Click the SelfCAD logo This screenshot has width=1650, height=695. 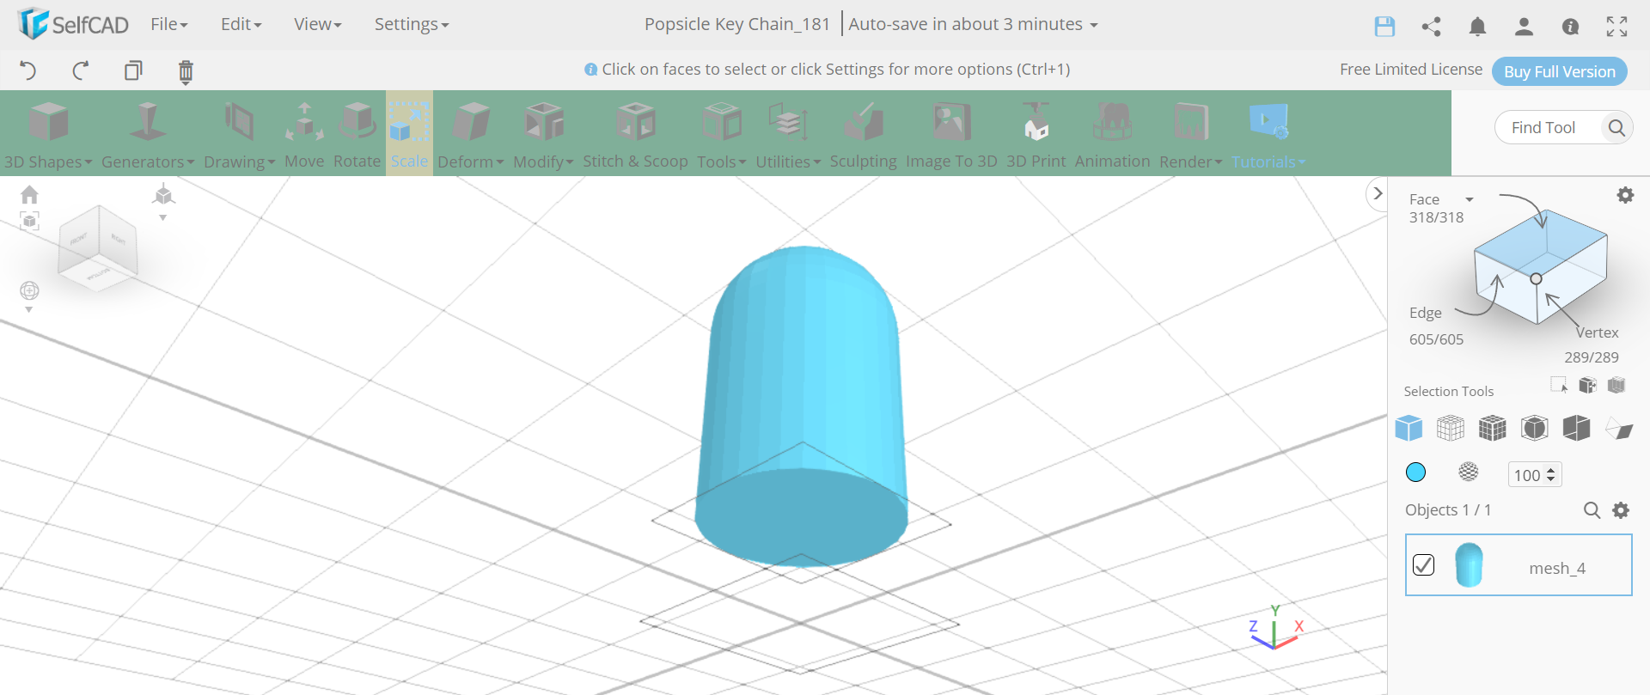(x=74, y=24)
